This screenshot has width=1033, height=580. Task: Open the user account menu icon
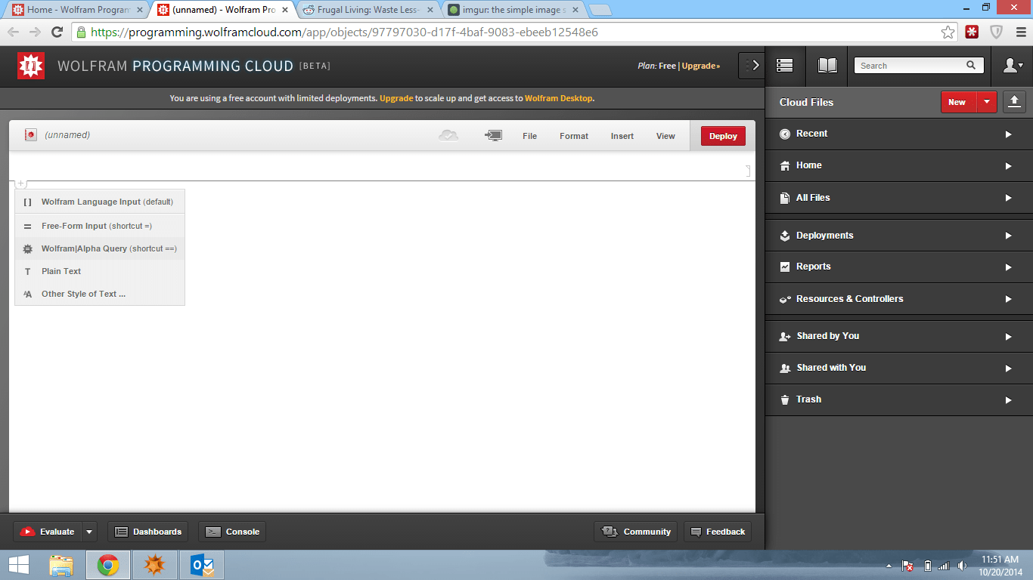[x=1013, y=66]
